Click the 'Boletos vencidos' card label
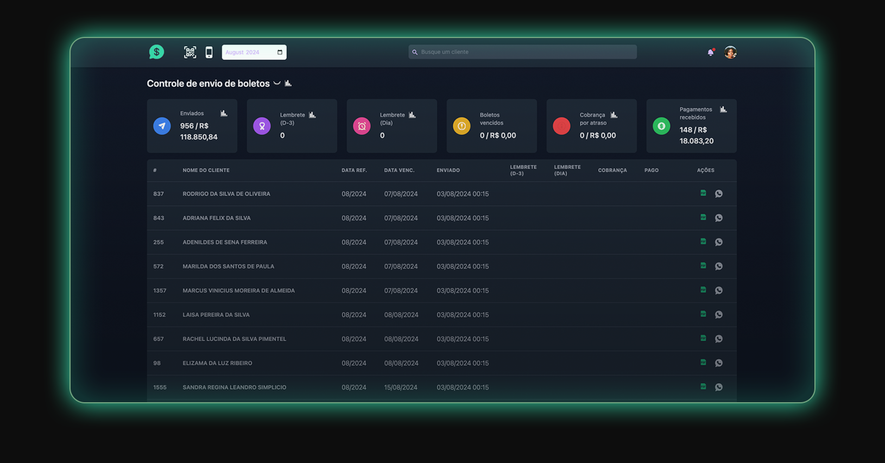The height and width of the screenshot is (463, 885). click(491, 119)
